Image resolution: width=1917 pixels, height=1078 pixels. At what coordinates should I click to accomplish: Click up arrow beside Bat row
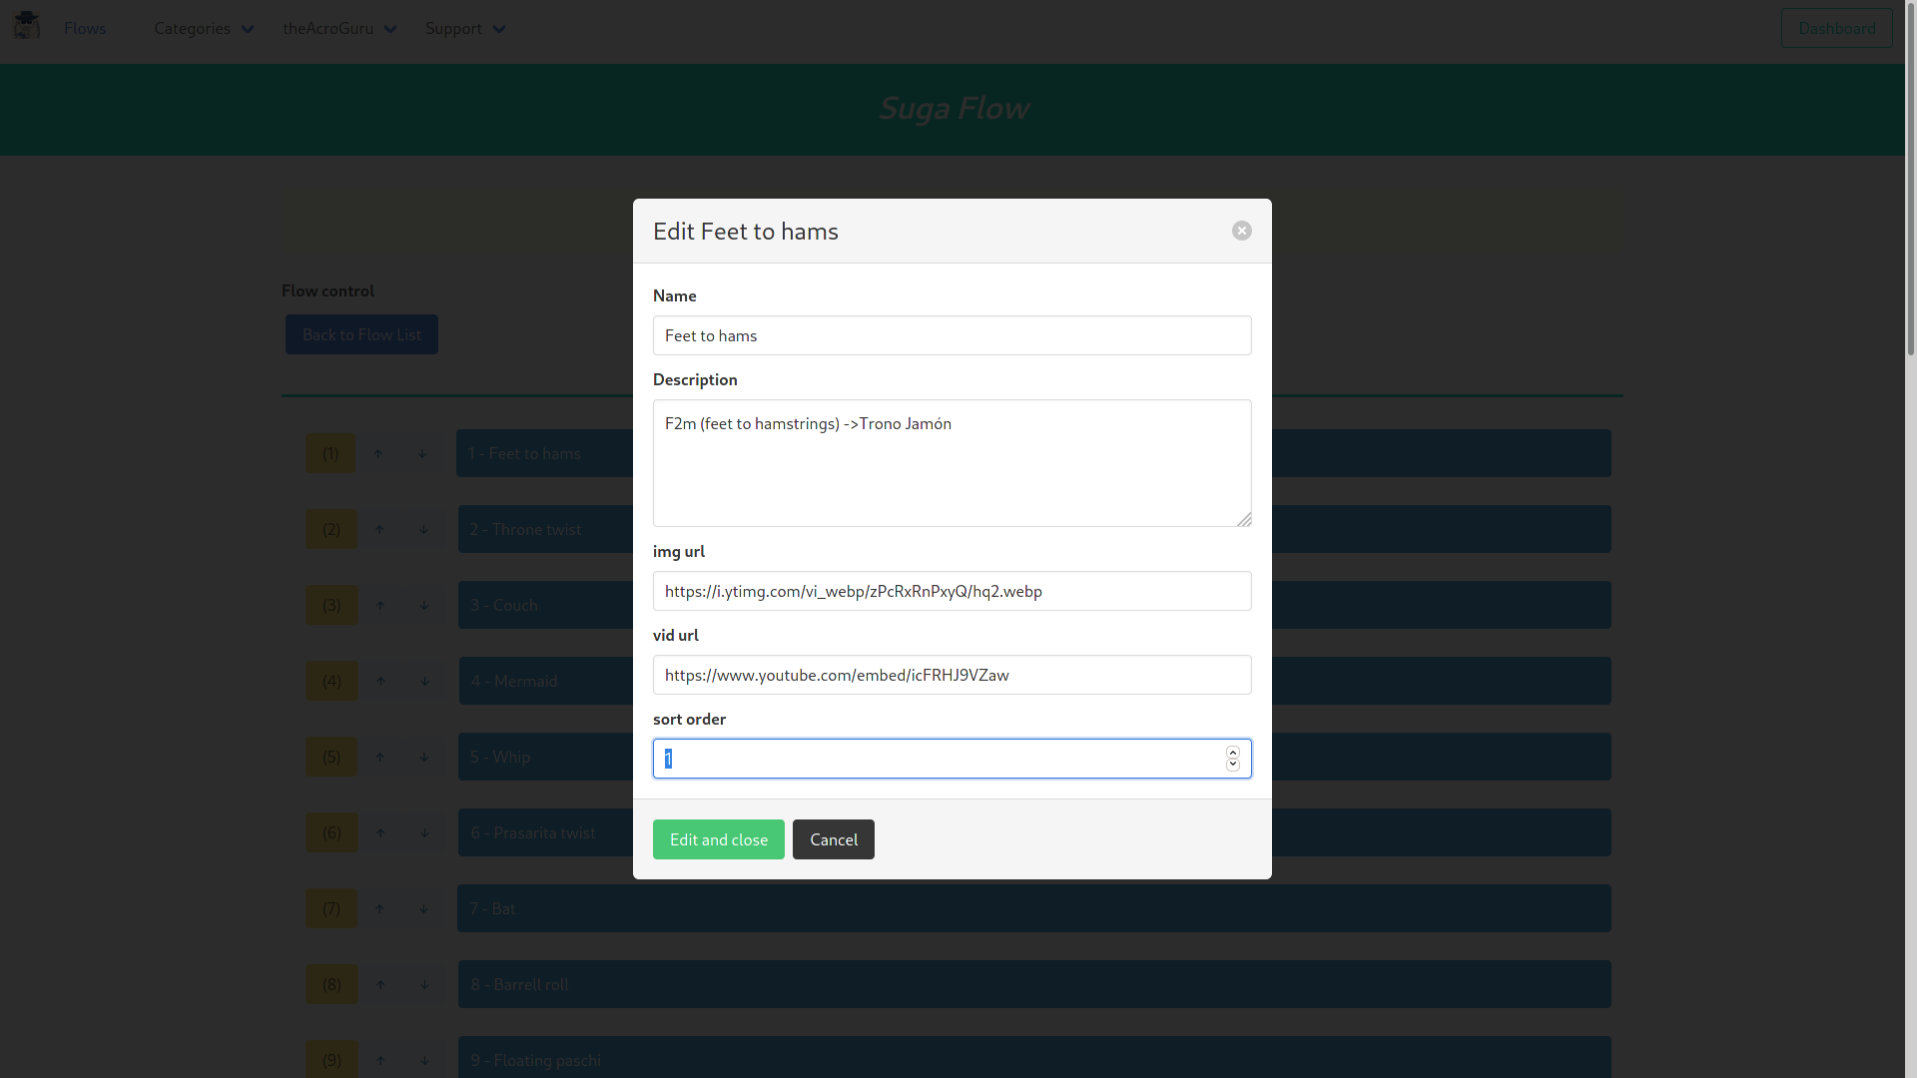(379, 909)
